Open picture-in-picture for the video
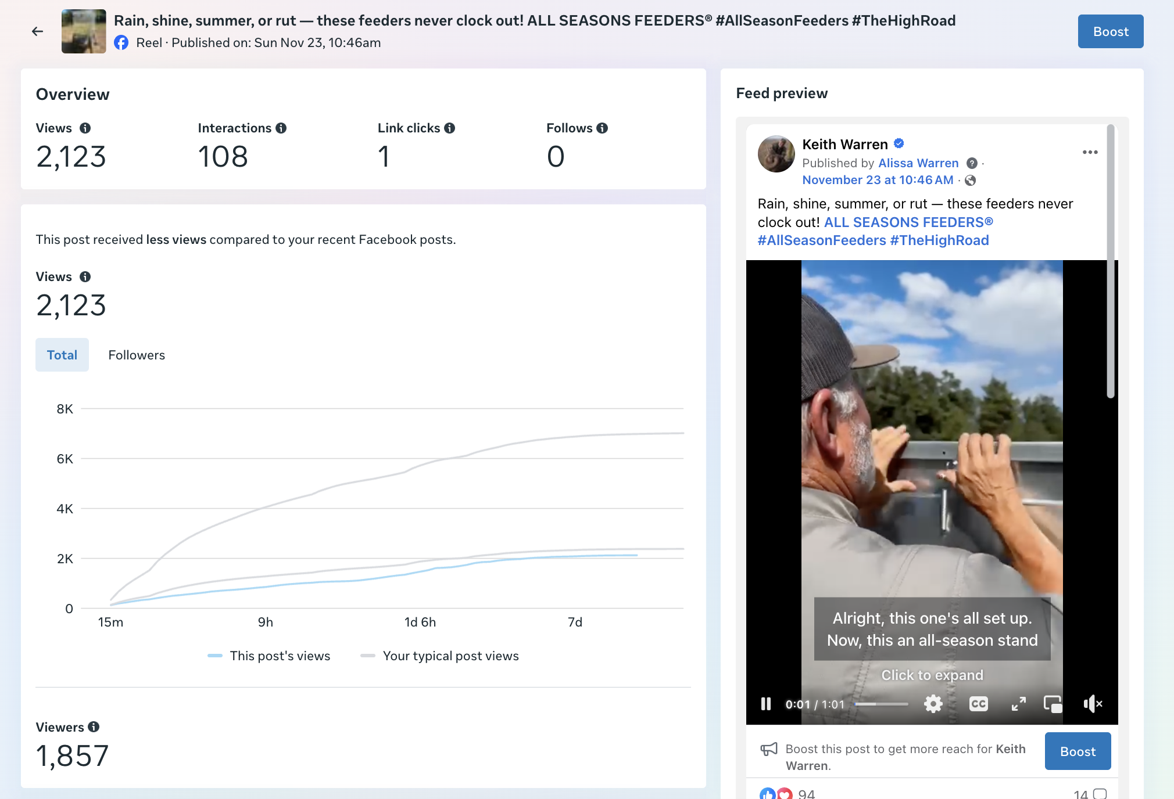The height and width of the screenshot is (799, 1174). [x=1053, y=704]
